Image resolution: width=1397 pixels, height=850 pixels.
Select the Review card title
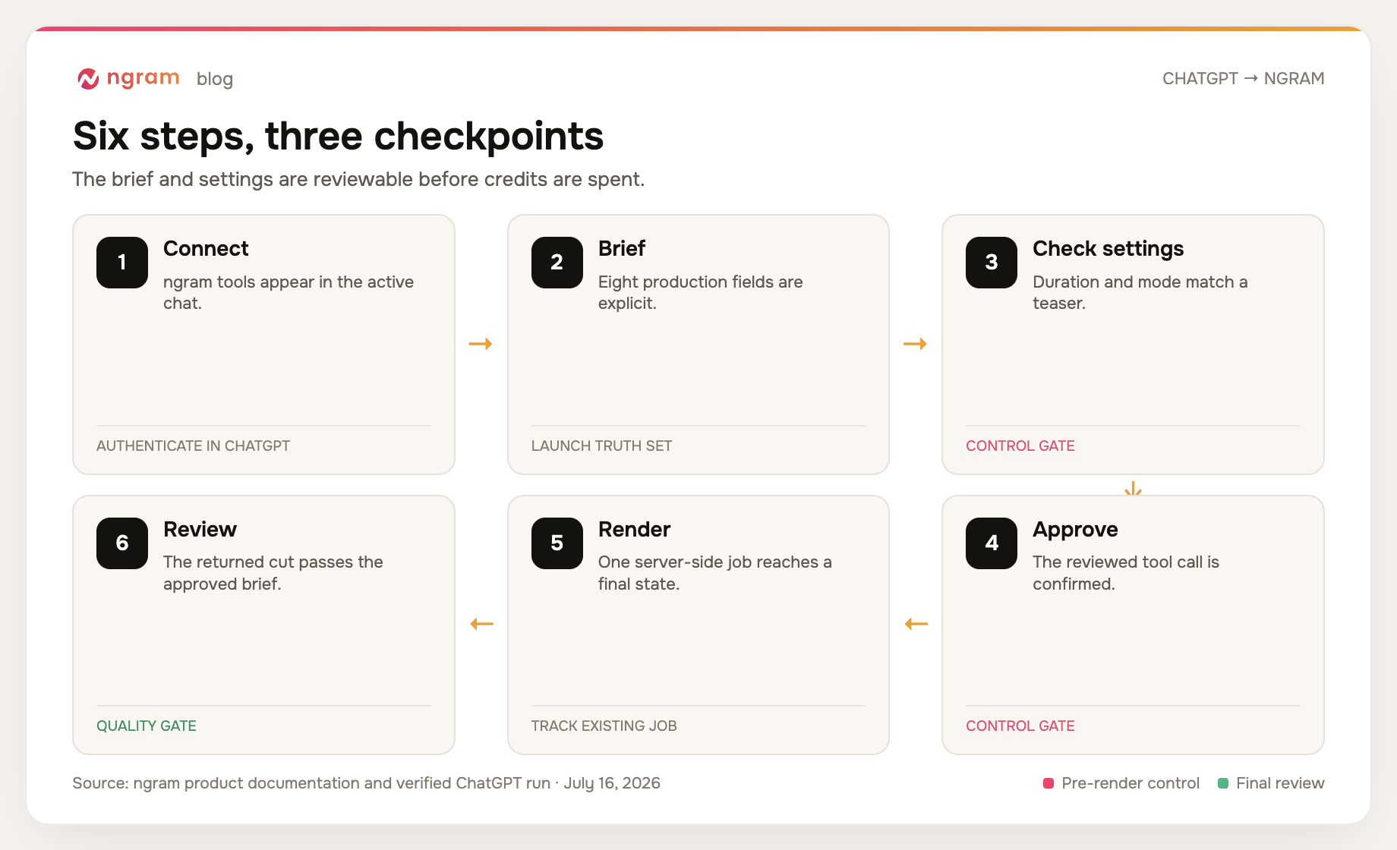tap(200, 529)
